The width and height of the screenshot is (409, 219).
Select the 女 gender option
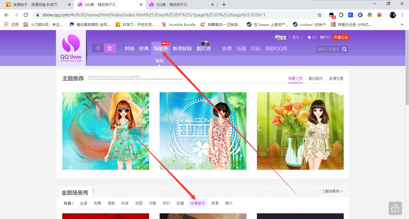point(110,48)
